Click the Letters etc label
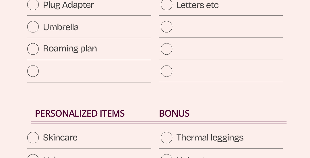Screen dimensions: 310x158 pyautogui.click(x=197, y=5)
